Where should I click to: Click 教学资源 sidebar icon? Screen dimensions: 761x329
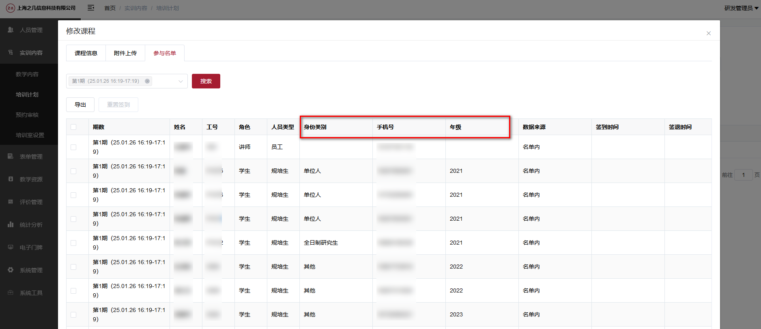pyautogui.click(x=11, y=179)
